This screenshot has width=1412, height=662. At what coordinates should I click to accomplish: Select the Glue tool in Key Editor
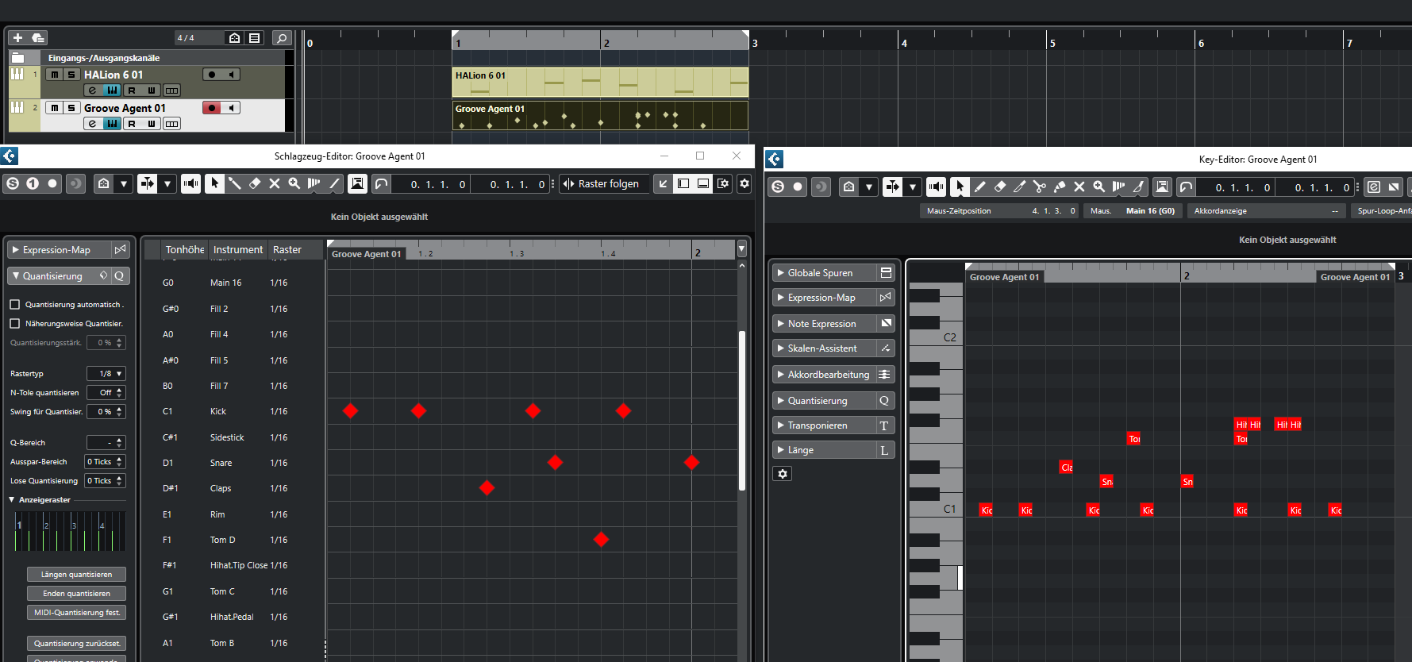[x=1059, y=187]
